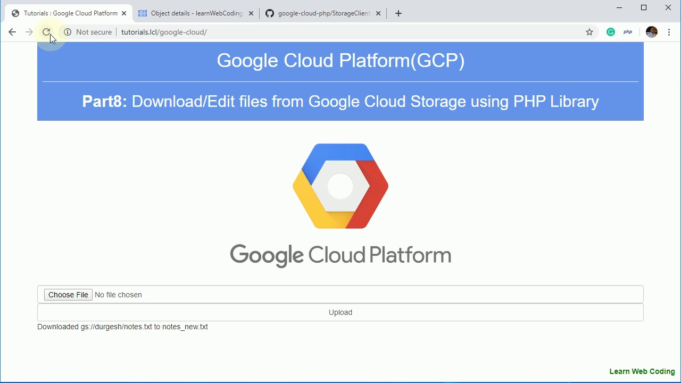This screenshot has width=681, height=383.
Task: Click the address bar URL tutorials.lcl/google-cloud/
Action: pos(164,32)
